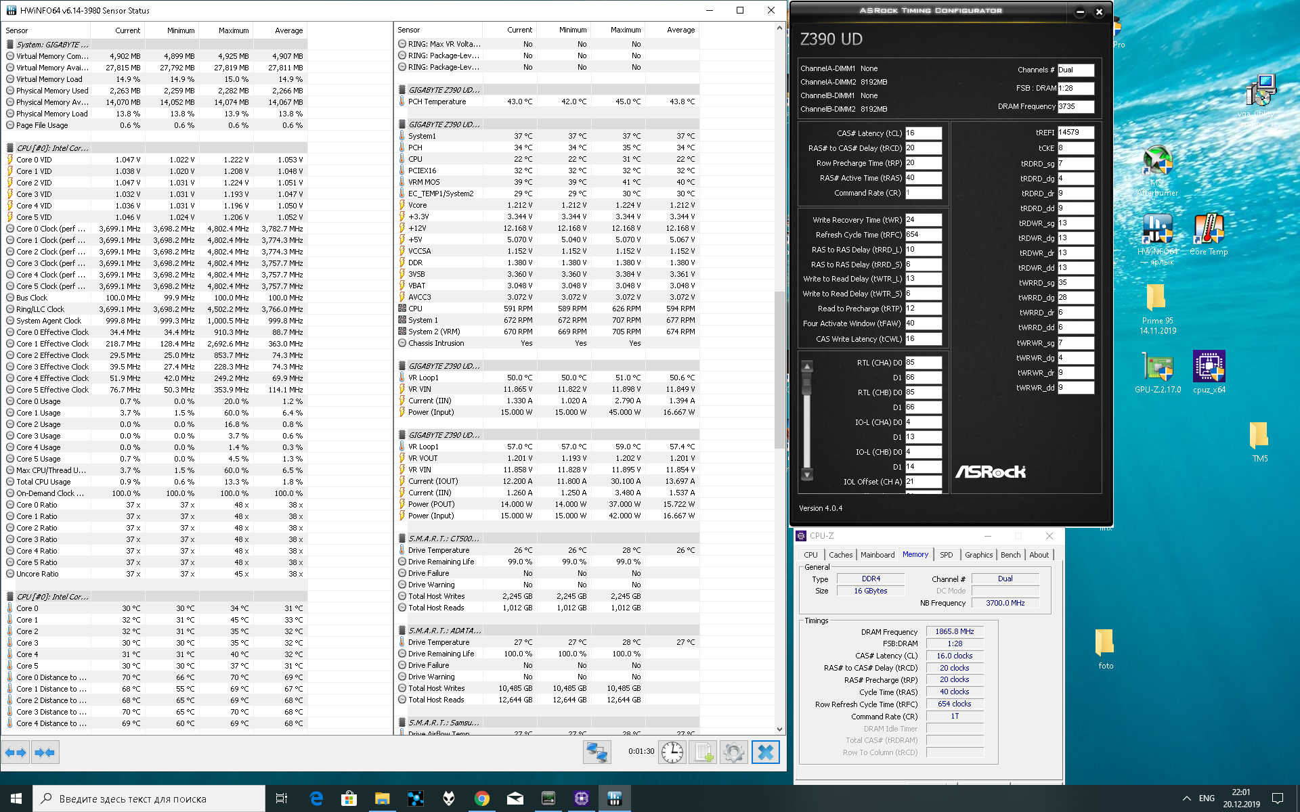Screen dimensions: 1300x812
Task: Switch to CPU-Z SPD tab
Action: [946, 555]
